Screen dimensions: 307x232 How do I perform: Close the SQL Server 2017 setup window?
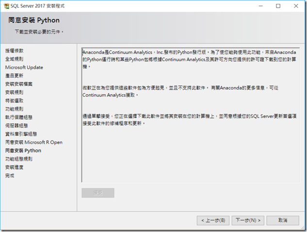[296, 6]
